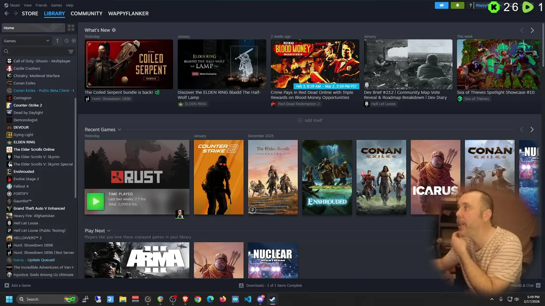Click Add shelf button
This screenshot has height=306, width=545.
tap(310, 120)
